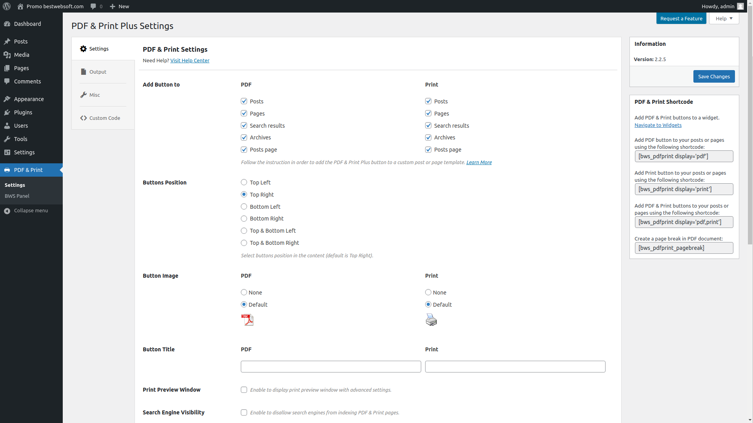753x423 pixels.
Task: Click the WordPress logo icon
Action: tap(7, 6)
